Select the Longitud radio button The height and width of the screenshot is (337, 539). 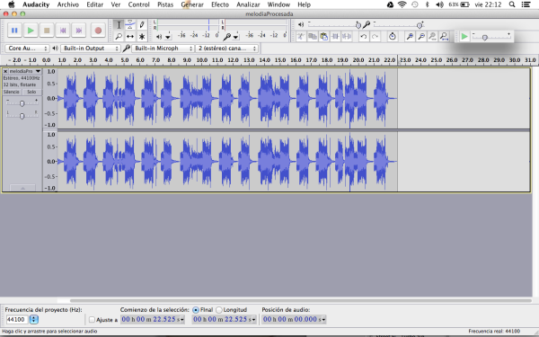pos(218,310)
